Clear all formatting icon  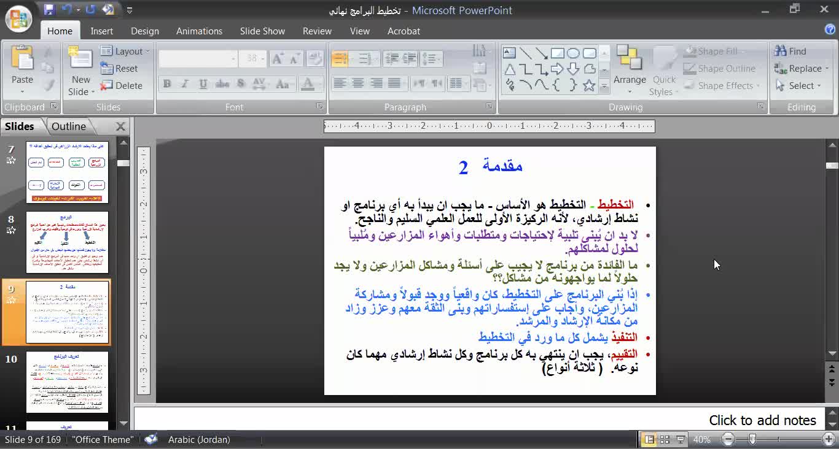pyautogui.click(x=315, y=58)
